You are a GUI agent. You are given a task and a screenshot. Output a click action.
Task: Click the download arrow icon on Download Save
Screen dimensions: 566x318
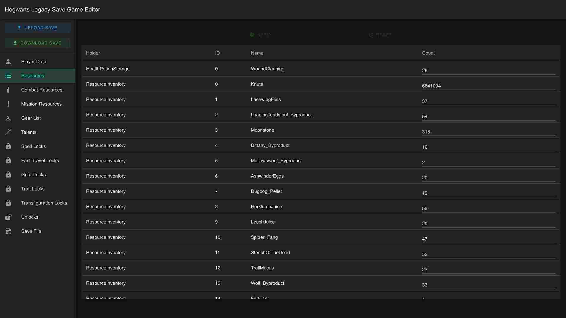15,43
